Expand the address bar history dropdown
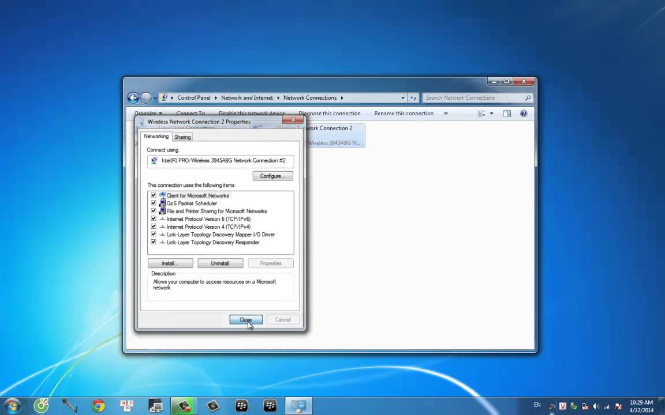This screenshot has width=665, height=415. coord(402,98)
